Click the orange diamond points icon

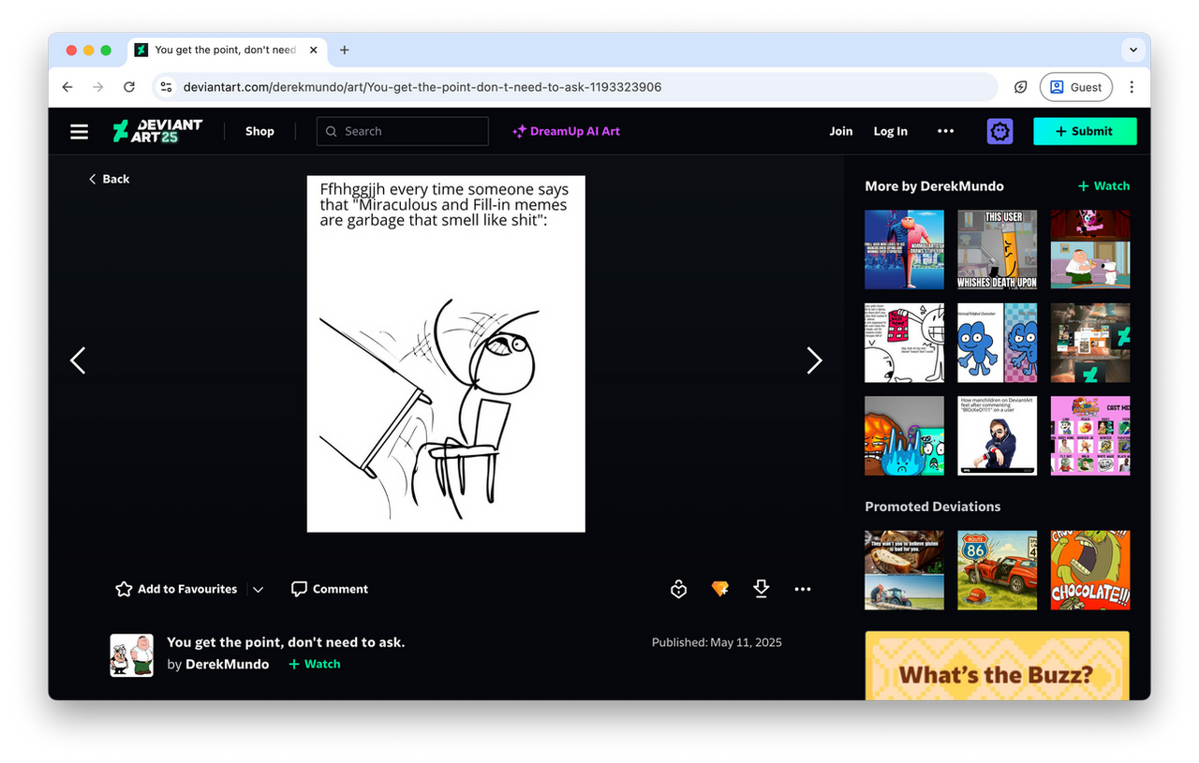click(x=719, y=589)
